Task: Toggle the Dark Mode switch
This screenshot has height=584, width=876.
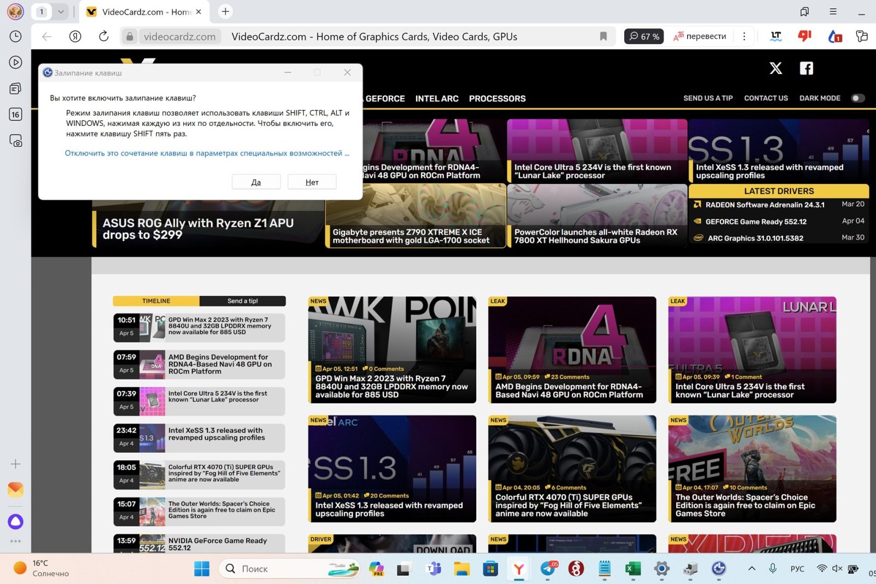Action: click(857, 99)
